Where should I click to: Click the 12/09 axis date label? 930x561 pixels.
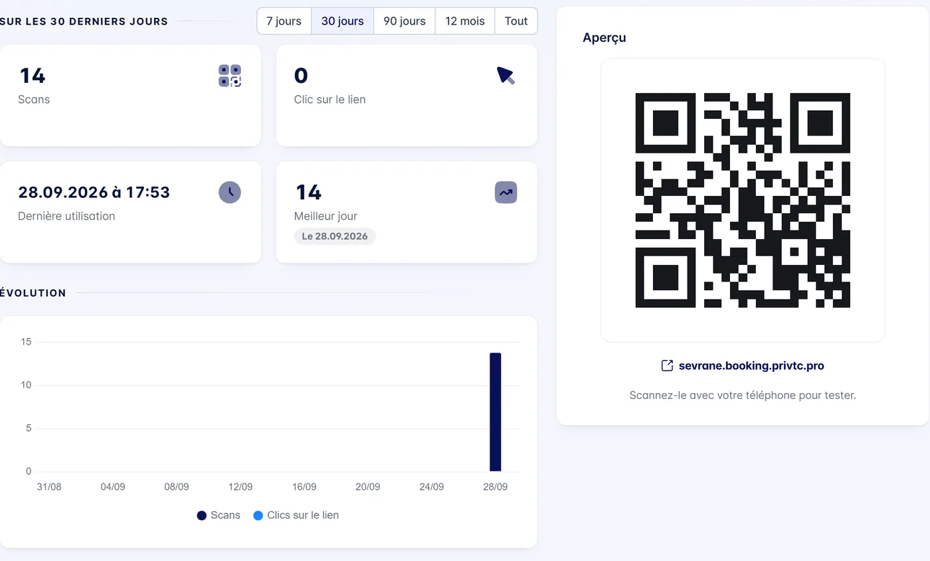pyautogui.click(x=240, y=487)
